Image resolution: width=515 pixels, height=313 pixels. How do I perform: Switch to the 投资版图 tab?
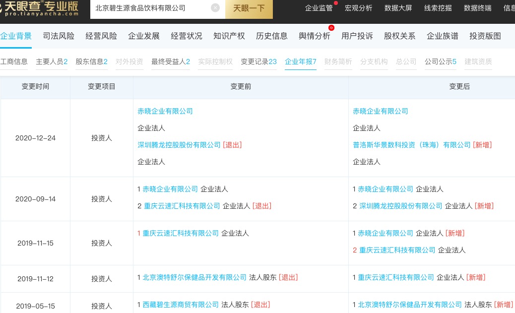coord(485,36)
